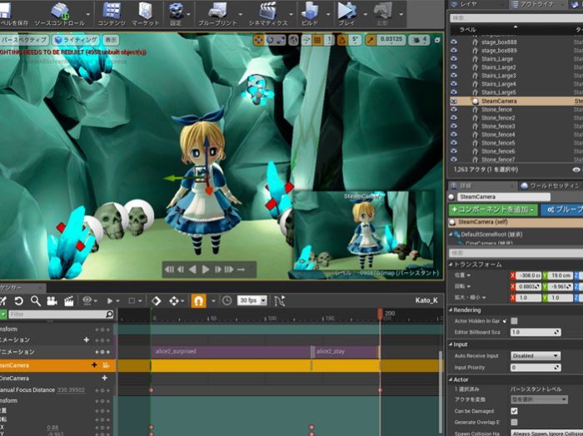583x436 pixels.
Task: Toggle Can be Damaged checkbox
Action: 514,411
